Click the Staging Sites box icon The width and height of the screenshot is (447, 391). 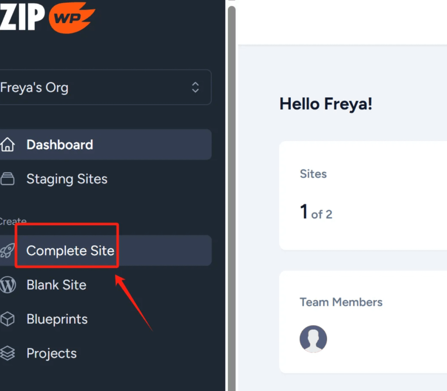[x=7, y=179]
